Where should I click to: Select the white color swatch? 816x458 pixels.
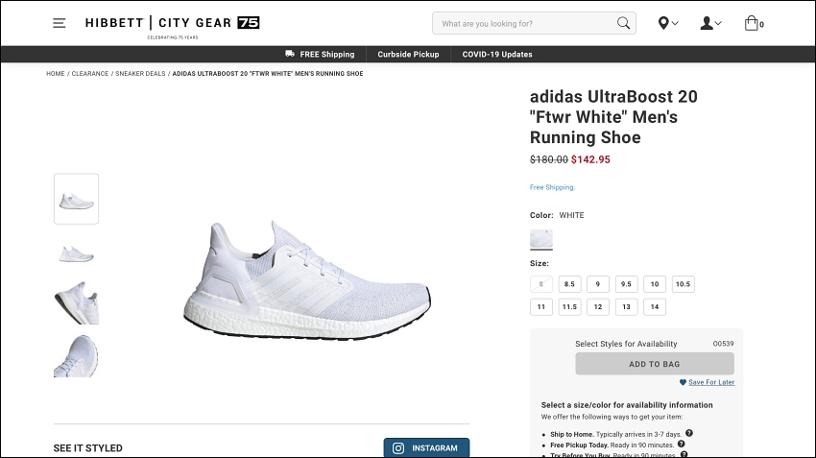(541, 238)
